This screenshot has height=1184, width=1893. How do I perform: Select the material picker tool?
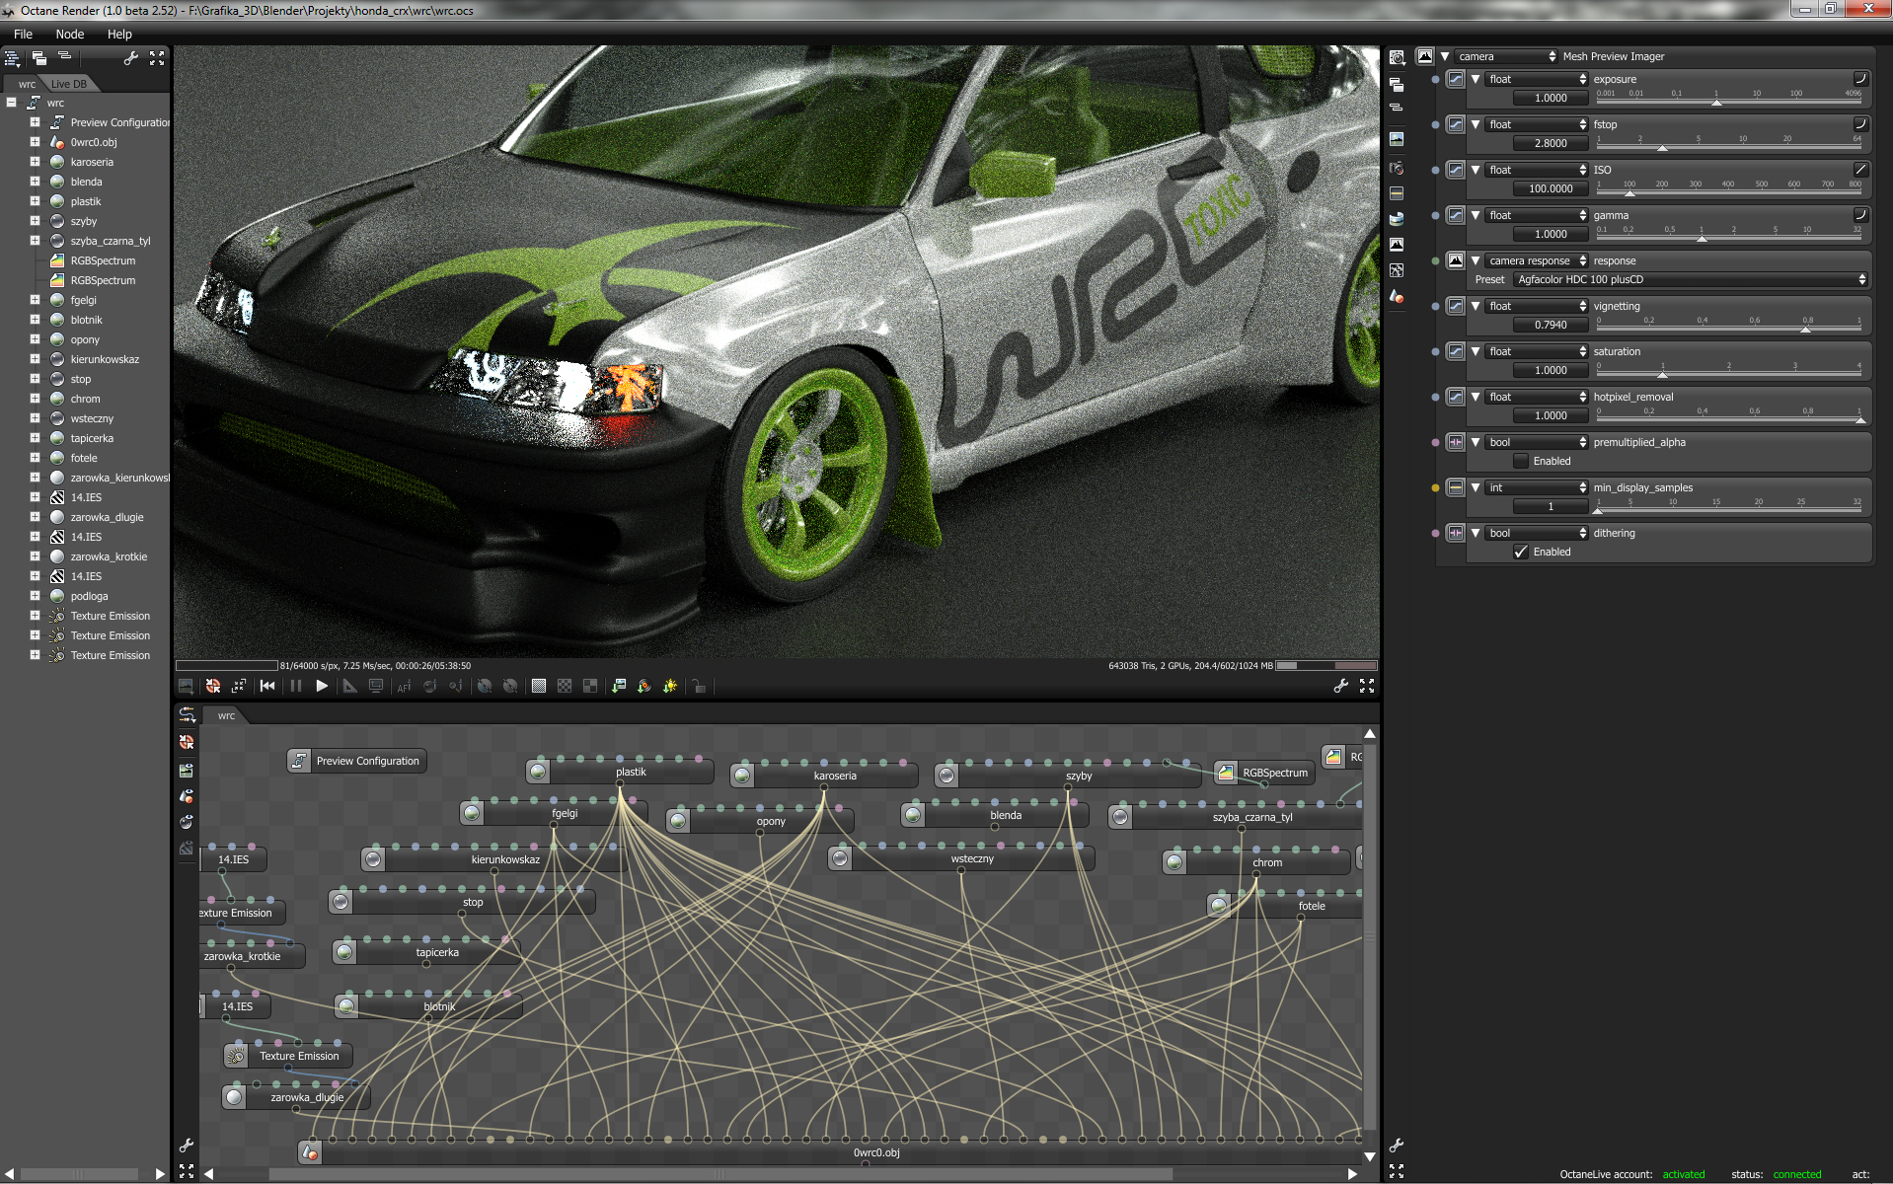430,687
